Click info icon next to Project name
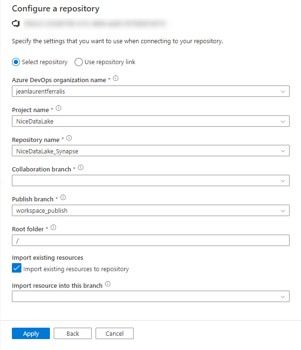 point(58,108)
